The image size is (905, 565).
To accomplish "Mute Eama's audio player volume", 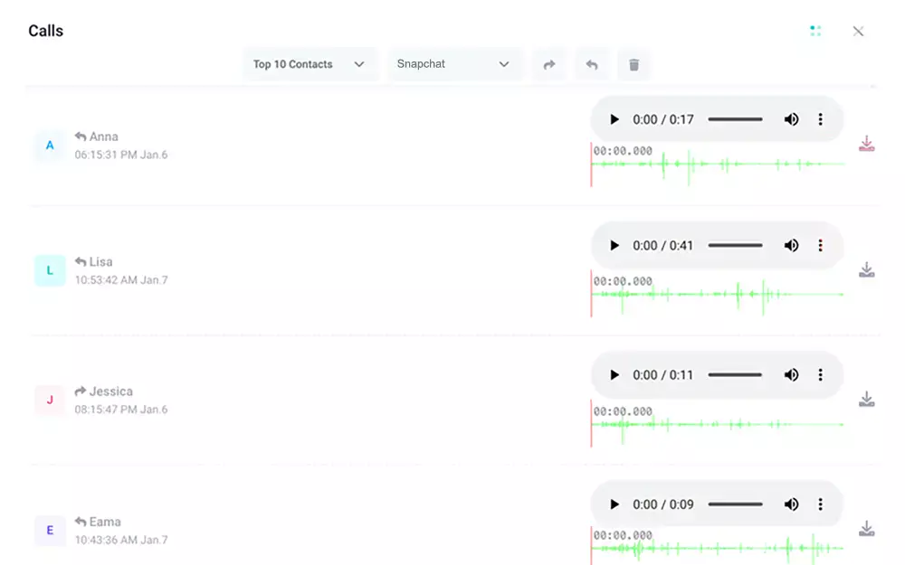I will click(x=791, y=504).
